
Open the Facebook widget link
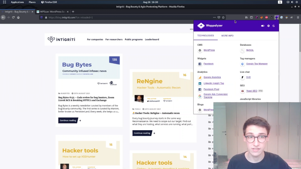[208, 64]
